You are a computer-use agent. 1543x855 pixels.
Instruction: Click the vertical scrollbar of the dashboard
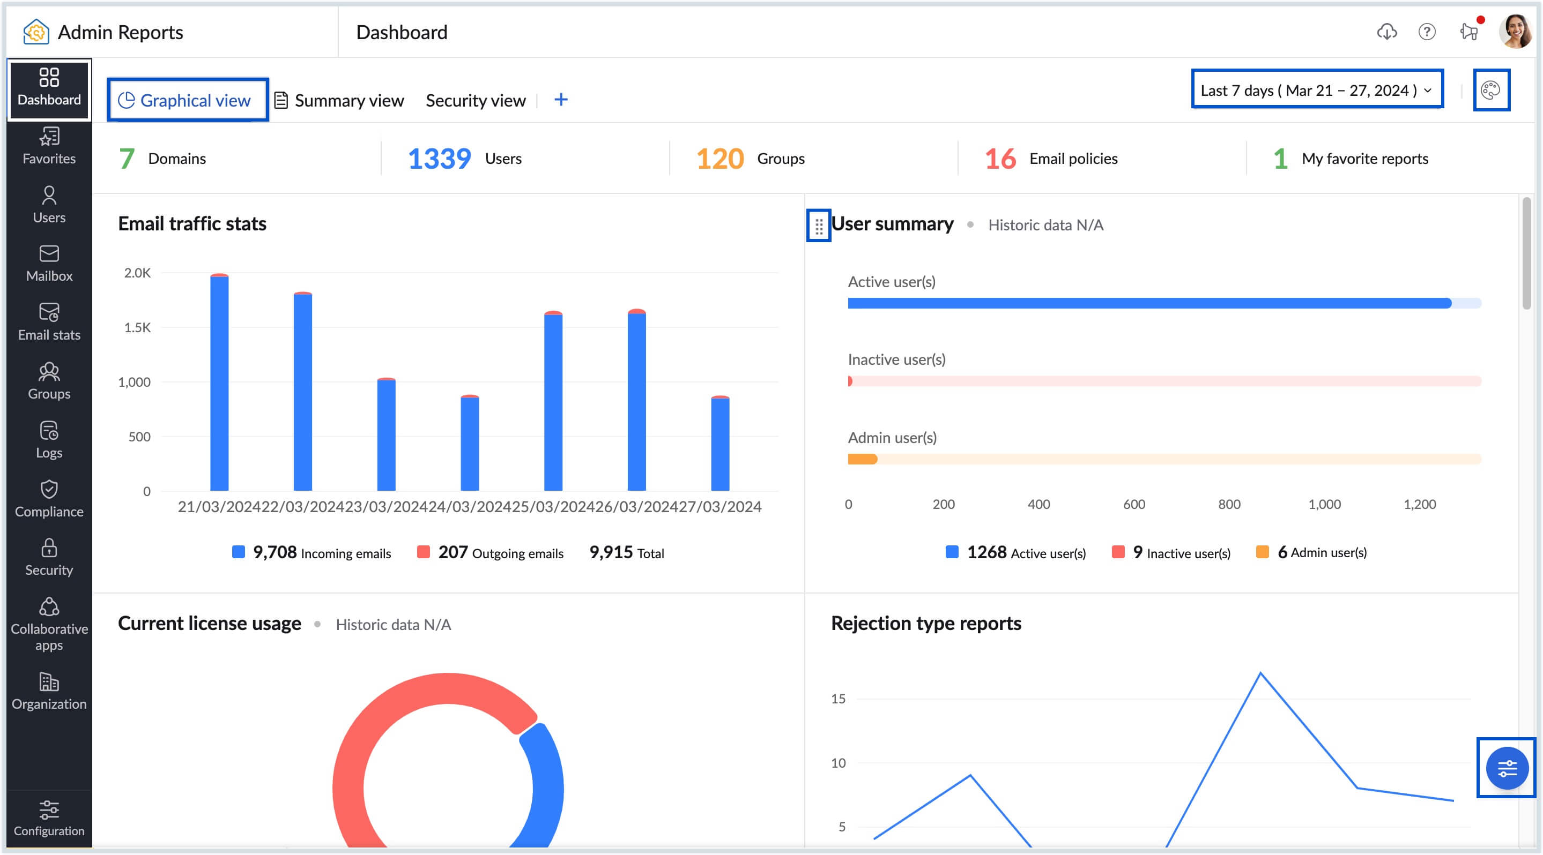(1527, 254)
